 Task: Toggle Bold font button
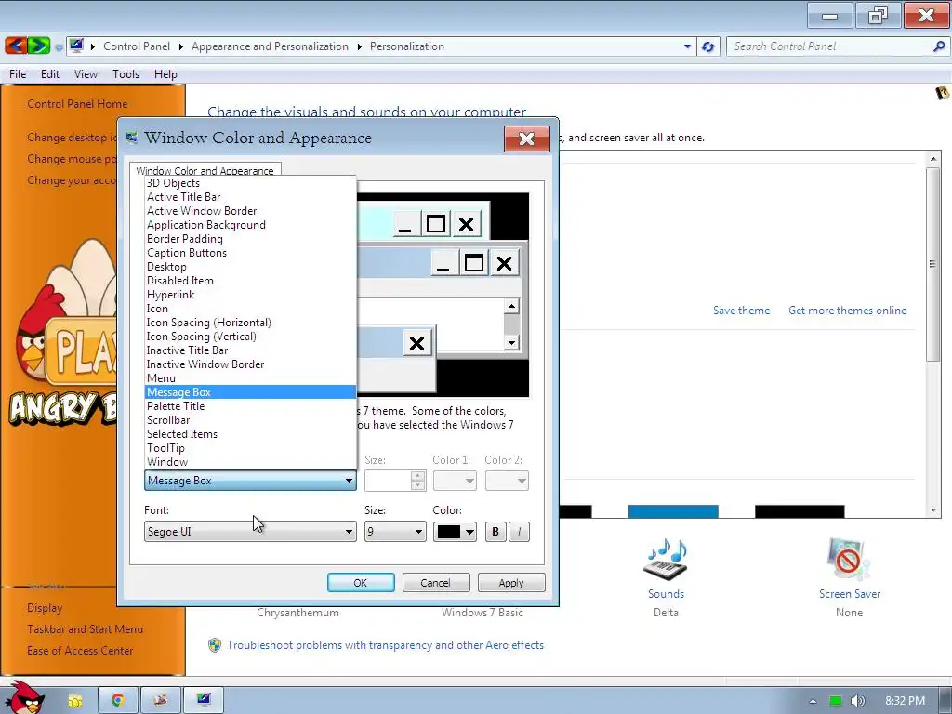pyautogui.click(x=496, y=532)
